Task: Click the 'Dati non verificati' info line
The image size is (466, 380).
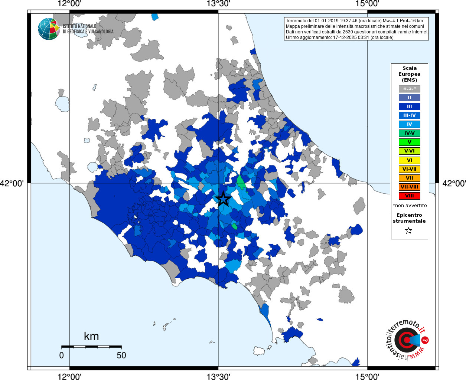Action: point(357,32)
